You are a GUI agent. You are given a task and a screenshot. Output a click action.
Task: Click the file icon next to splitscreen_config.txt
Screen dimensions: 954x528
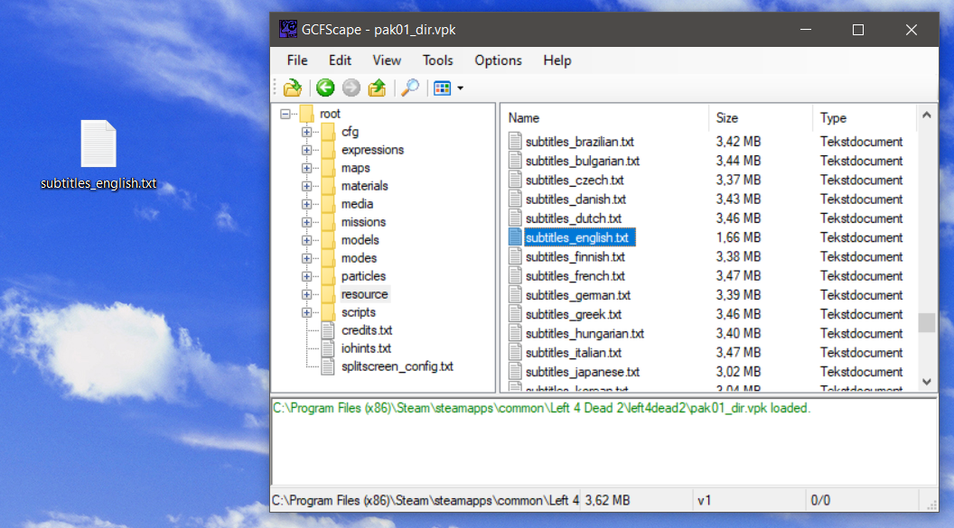328,367
